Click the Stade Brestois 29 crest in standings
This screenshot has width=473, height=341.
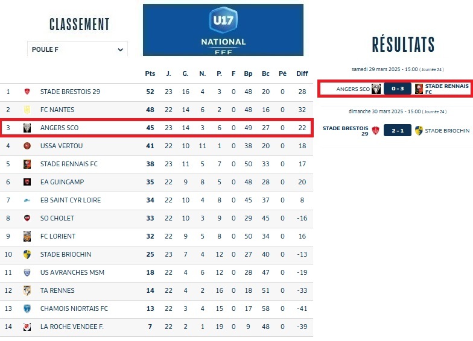pyautogui.click(x=27, y=92)
